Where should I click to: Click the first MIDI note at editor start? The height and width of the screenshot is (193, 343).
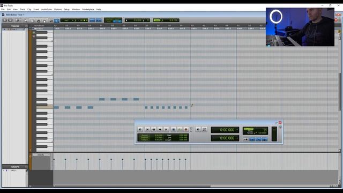tap(56, 107)
